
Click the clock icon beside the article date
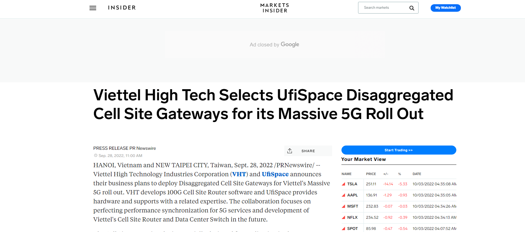coord(96,155)
